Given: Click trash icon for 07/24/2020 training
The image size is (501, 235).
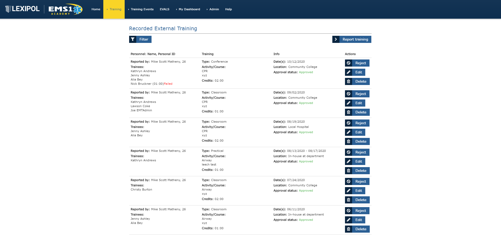Looking at the screenshot, I should pyautogui.click(x=348, y=200).
